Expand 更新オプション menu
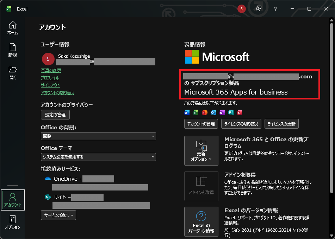The image size is (335, 239). click(201, 150)
